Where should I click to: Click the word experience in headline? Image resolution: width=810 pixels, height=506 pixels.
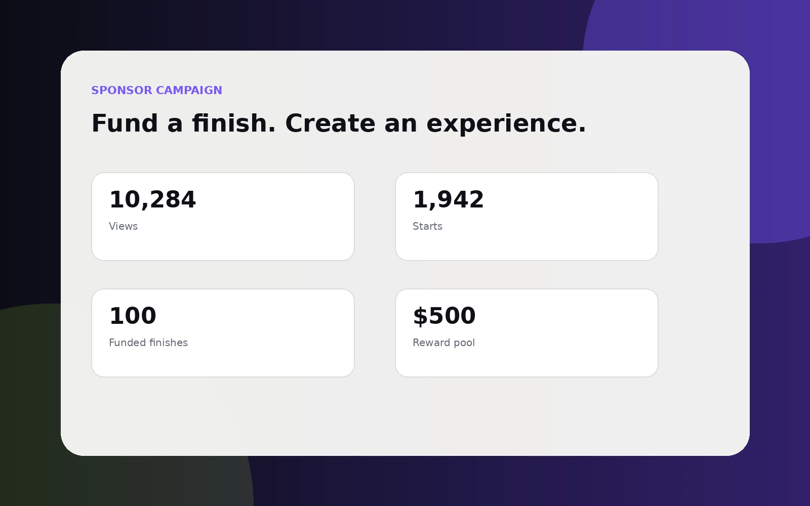506,124
